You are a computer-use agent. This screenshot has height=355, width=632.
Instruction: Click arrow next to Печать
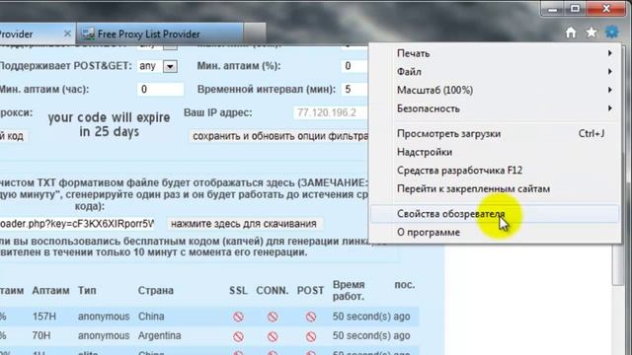tap(610, 53)
